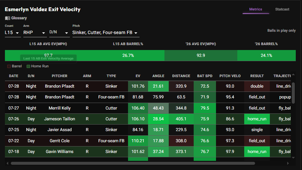Select the Jameson Taillon home_run result cell
The width and height of the screenshot is (302, 170).
(x=257, y=119)
